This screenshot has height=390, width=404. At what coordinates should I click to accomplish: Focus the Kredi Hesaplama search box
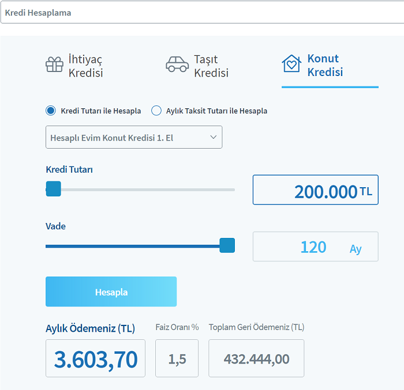202,12
